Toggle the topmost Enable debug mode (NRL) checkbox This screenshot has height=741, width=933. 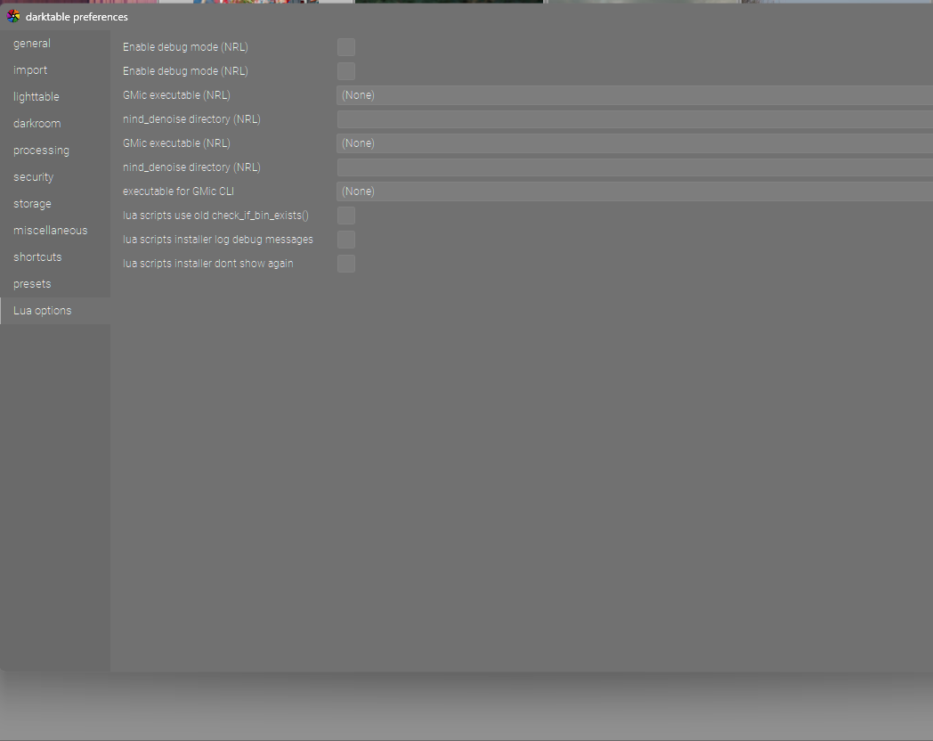346,47
